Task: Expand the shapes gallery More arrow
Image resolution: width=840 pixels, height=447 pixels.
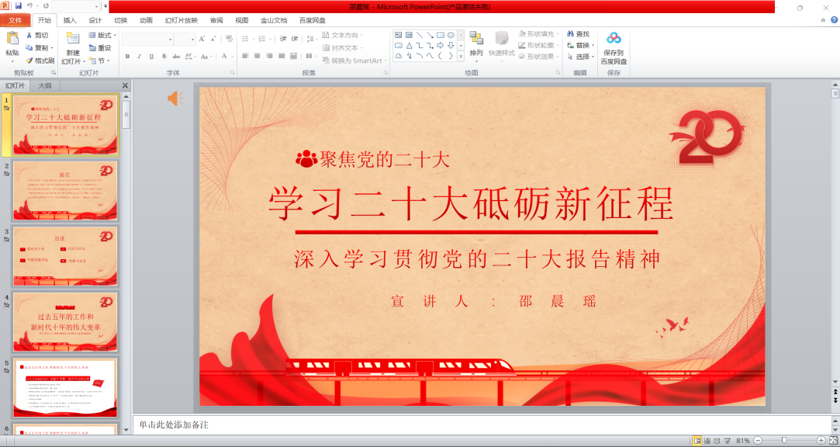Action: [460, 57]
